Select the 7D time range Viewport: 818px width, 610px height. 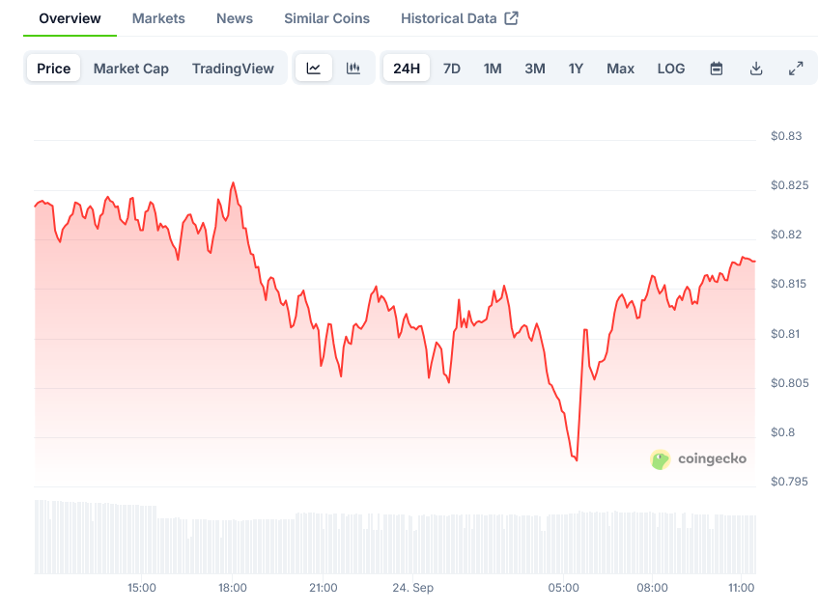pos(452,69)
